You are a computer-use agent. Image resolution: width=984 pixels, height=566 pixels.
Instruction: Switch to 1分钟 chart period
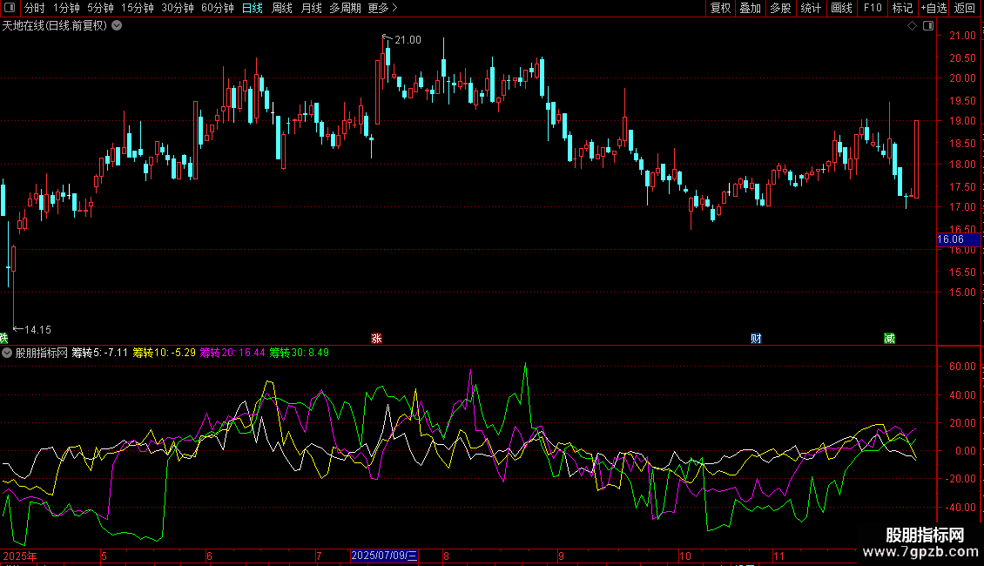pyautogui.click(x=66, y=8)
